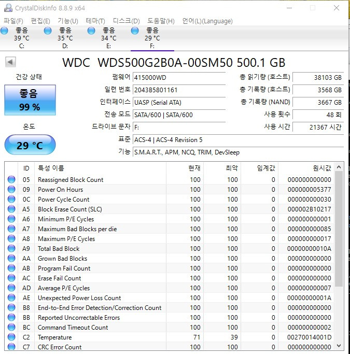Open the 파일(F) menu

13,21
